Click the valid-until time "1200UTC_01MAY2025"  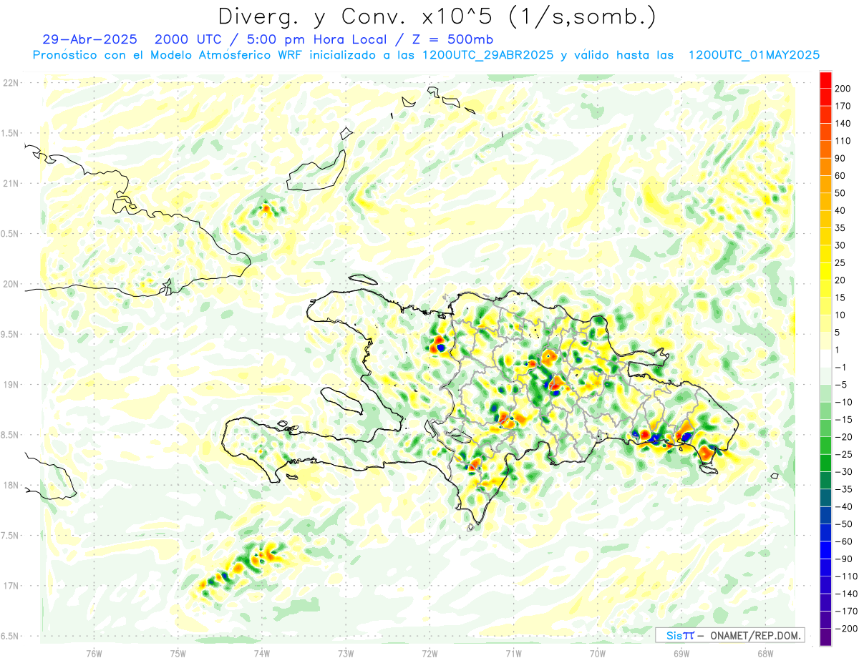754,55
